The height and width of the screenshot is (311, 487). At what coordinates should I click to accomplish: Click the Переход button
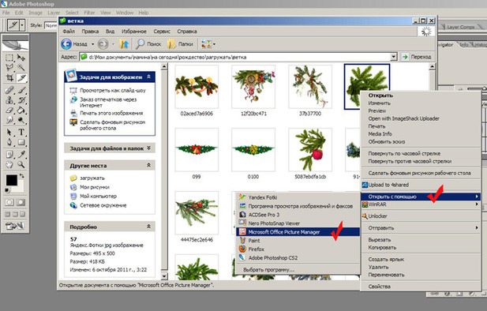pos(417,57)
